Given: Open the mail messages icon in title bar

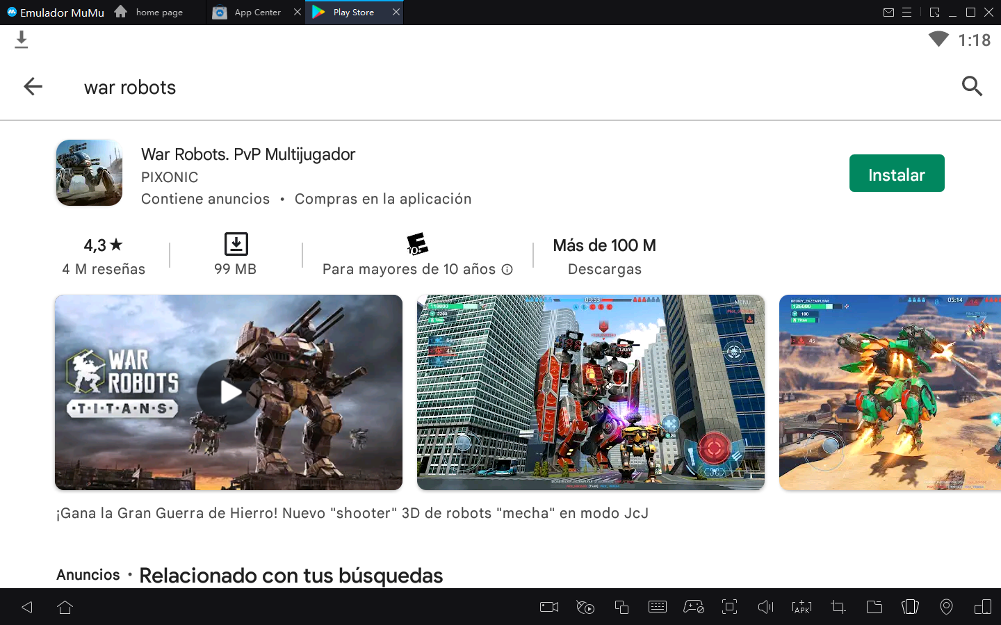Looking at the screenshot, I should pyautogui.click(x=888, y=13).
